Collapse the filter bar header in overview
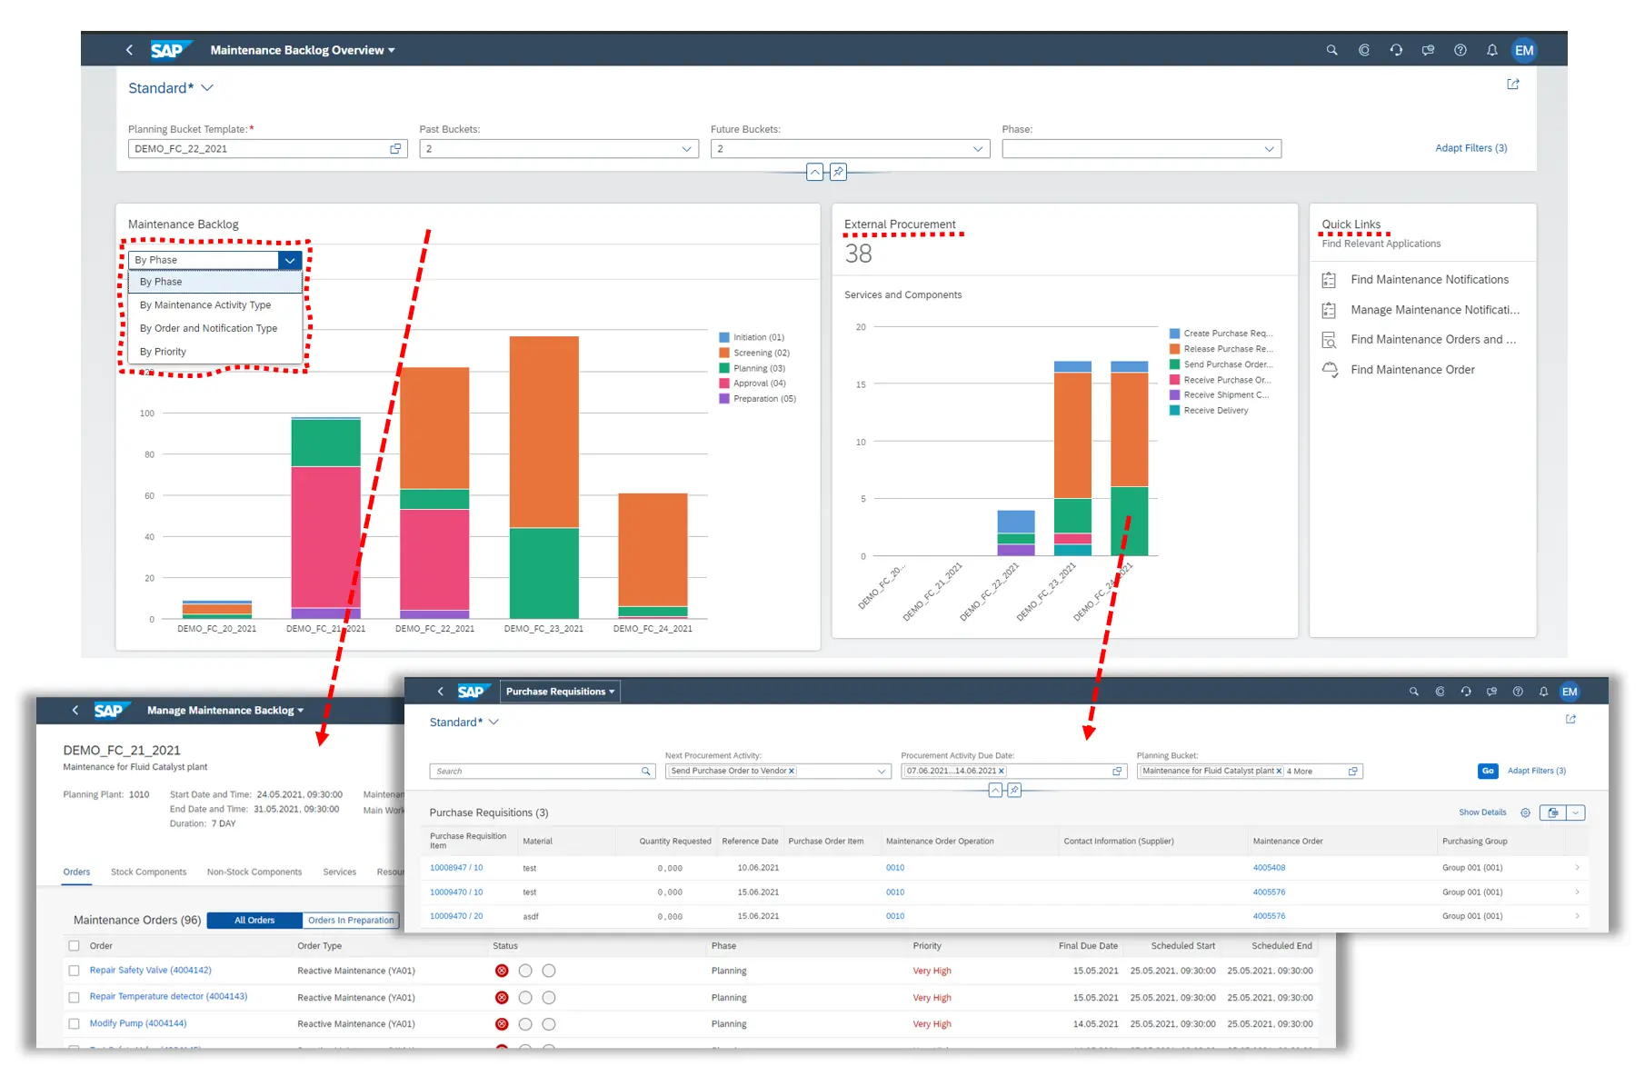This screenshot has width=1645, height=1086. tap(814, 172)
